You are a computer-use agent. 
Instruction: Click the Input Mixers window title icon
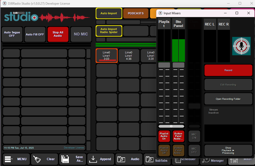pyautogui.click(x=160, y=13)
